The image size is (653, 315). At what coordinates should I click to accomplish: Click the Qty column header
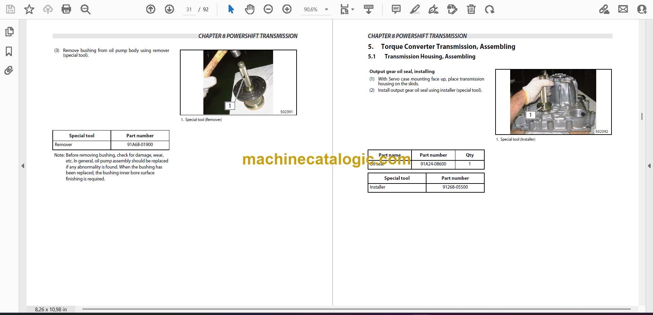point(470,155)
